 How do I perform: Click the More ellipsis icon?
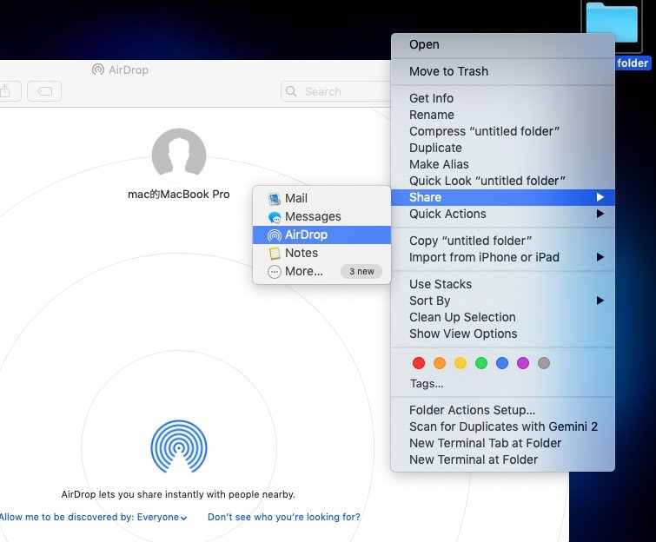[275, 272]
